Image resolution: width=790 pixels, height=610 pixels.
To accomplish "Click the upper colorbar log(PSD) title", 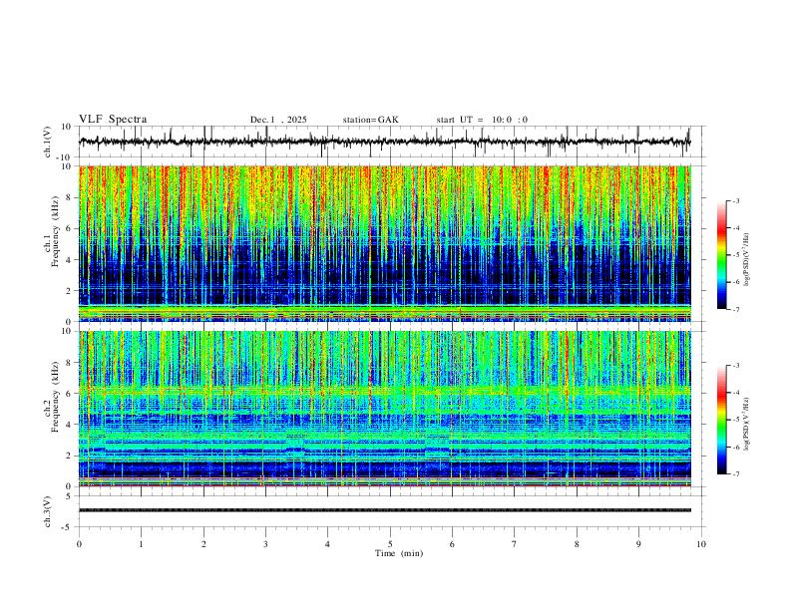I will (x=747, y=259).
